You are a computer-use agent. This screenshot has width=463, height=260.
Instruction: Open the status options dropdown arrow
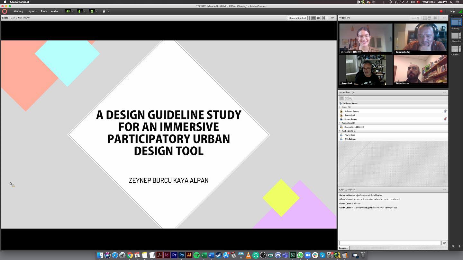tap(108, 11)
